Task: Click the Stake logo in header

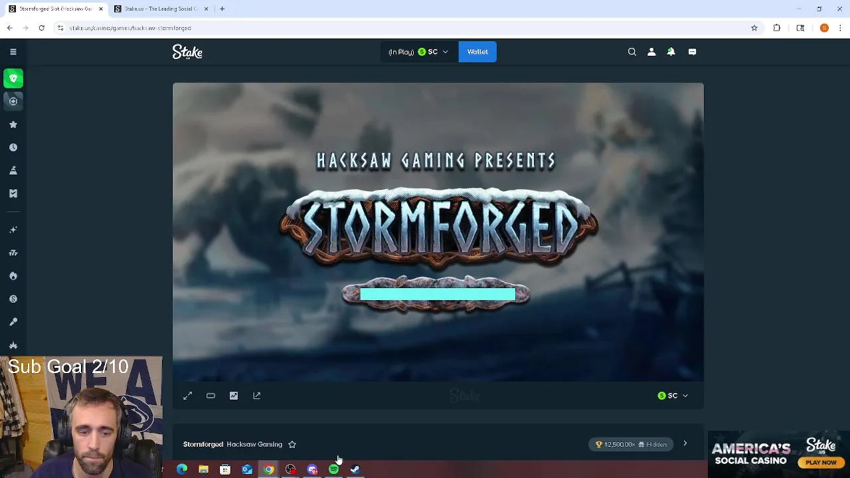Action: (x=187, y=52)
